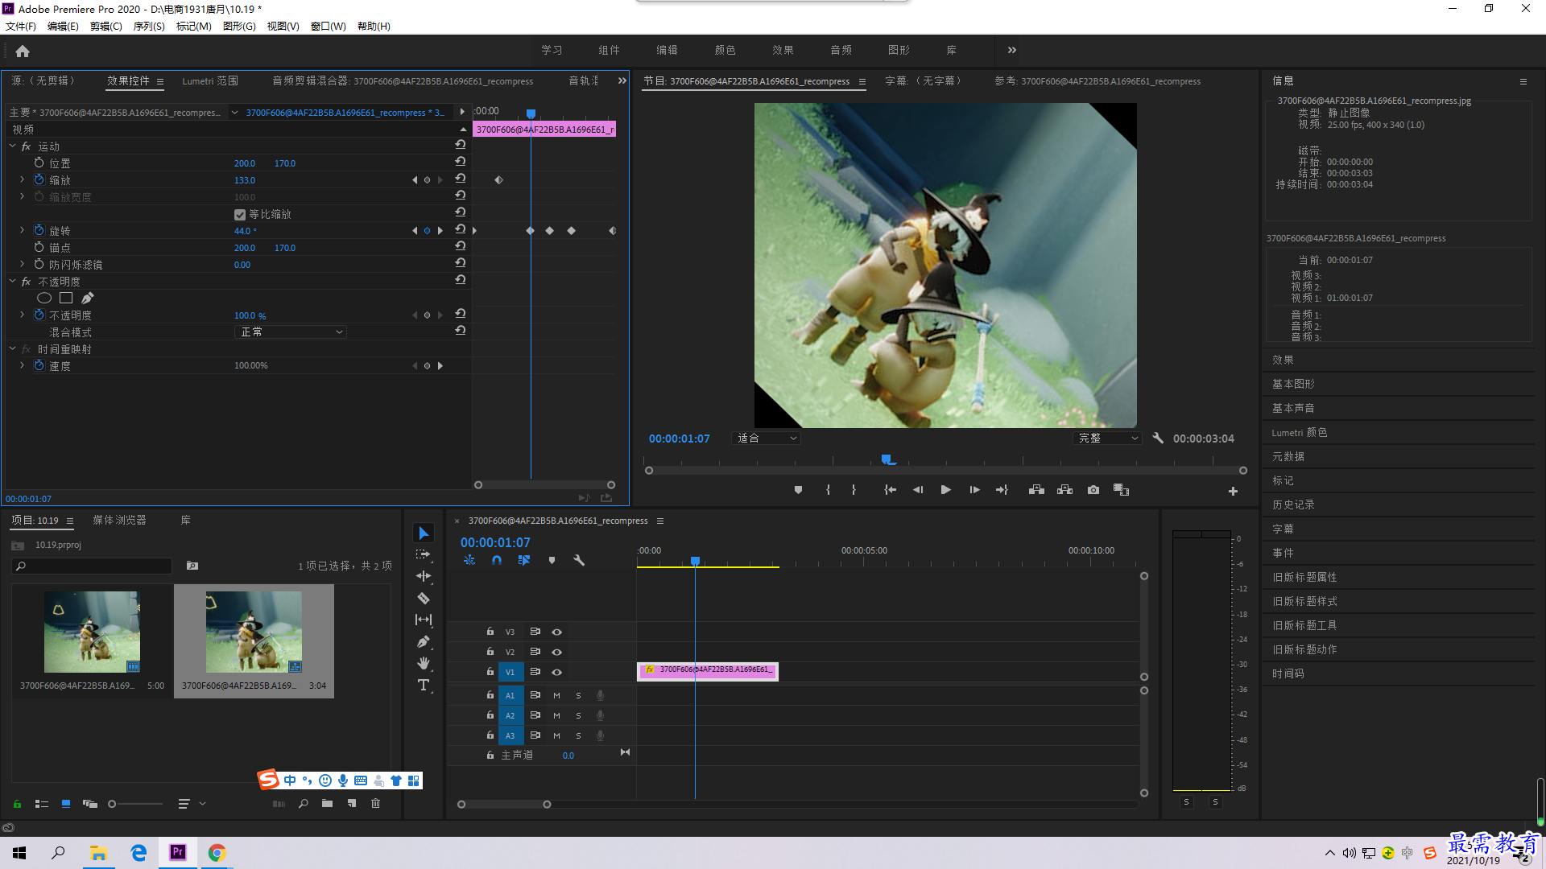This screenshot has height=869, width=1546.
Task: Open button editor plus icon
Action: pos(1233,491)
